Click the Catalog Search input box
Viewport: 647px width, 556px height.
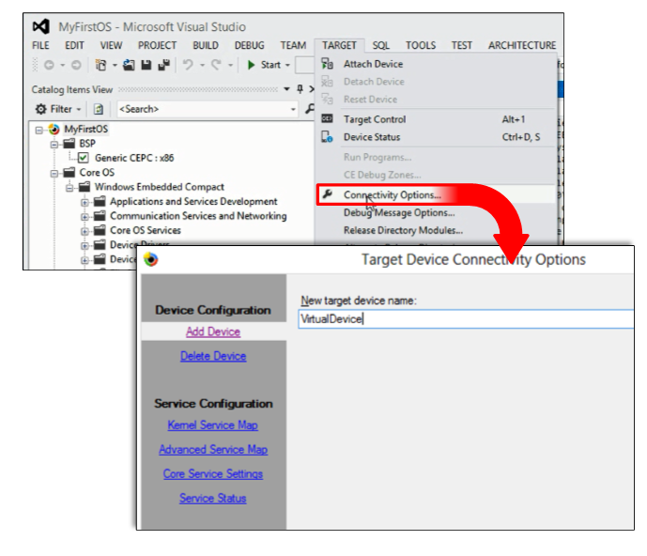point(208,109)
